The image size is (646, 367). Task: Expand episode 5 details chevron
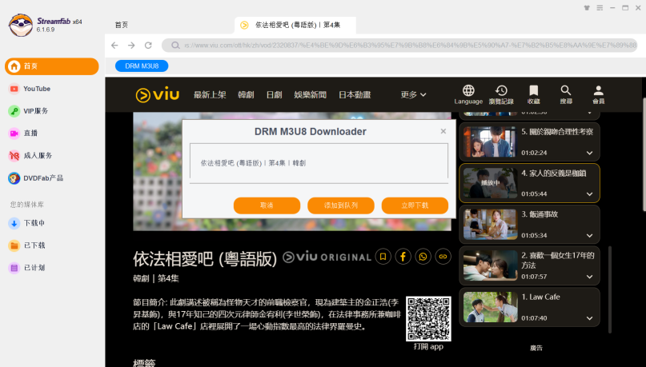[x=589, y=153]
